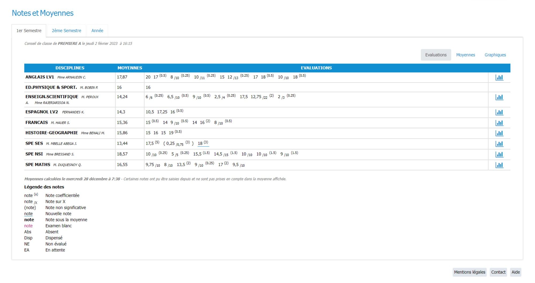Viewport: 535px width, 283px height.
Task: Open Mentions légales at the bottom
Action: coord(469,272)
